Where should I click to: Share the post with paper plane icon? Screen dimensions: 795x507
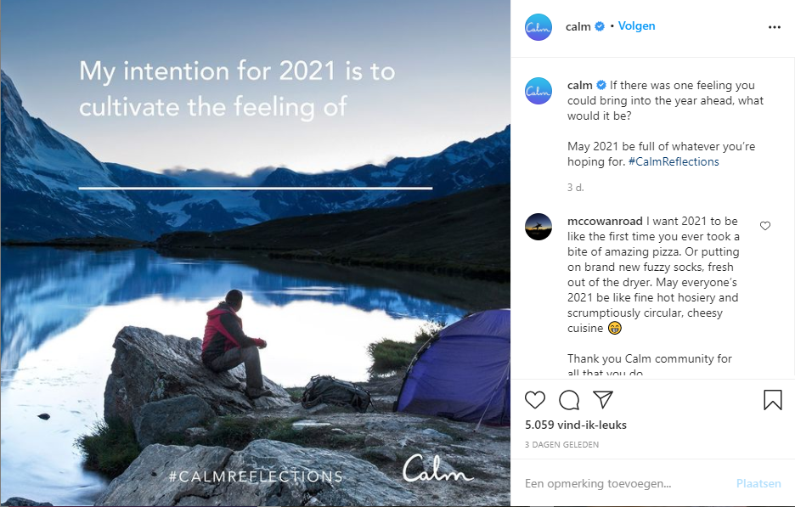pos(603,400)
